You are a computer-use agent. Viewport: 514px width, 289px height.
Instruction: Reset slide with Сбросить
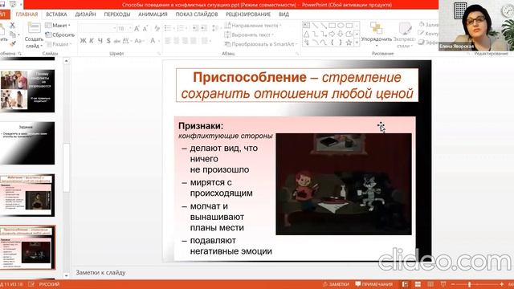[x=60, y=35]
